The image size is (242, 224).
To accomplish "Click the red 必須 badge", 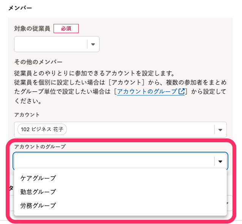I will (x=66, y=29).
